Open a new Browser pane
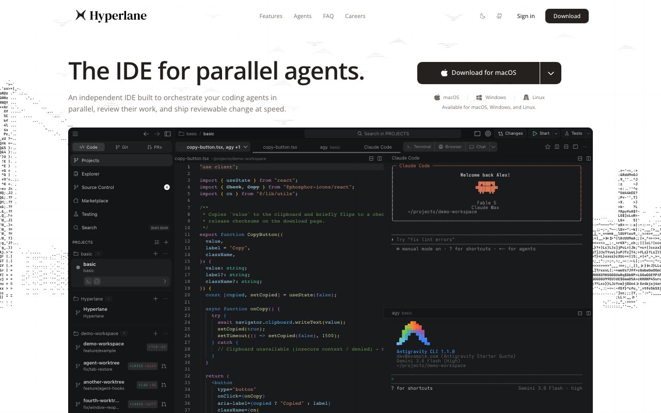 tap(450, 147)
